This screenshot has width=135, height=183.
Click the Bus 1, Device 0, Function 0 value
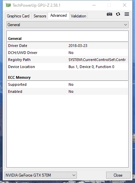(x=91, y=67)
